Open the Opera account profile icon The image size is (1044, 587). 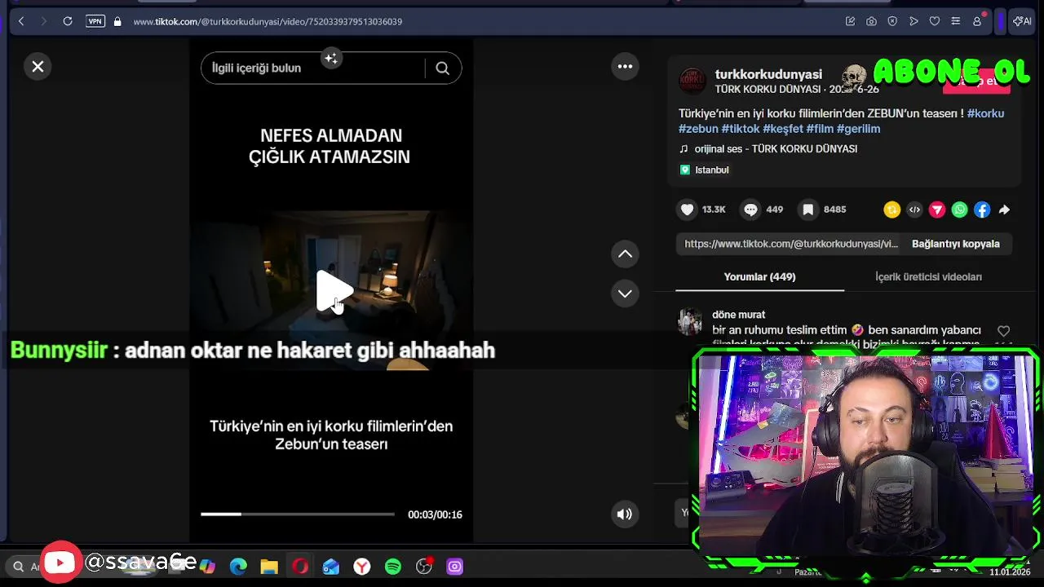[x=977, y=21]
